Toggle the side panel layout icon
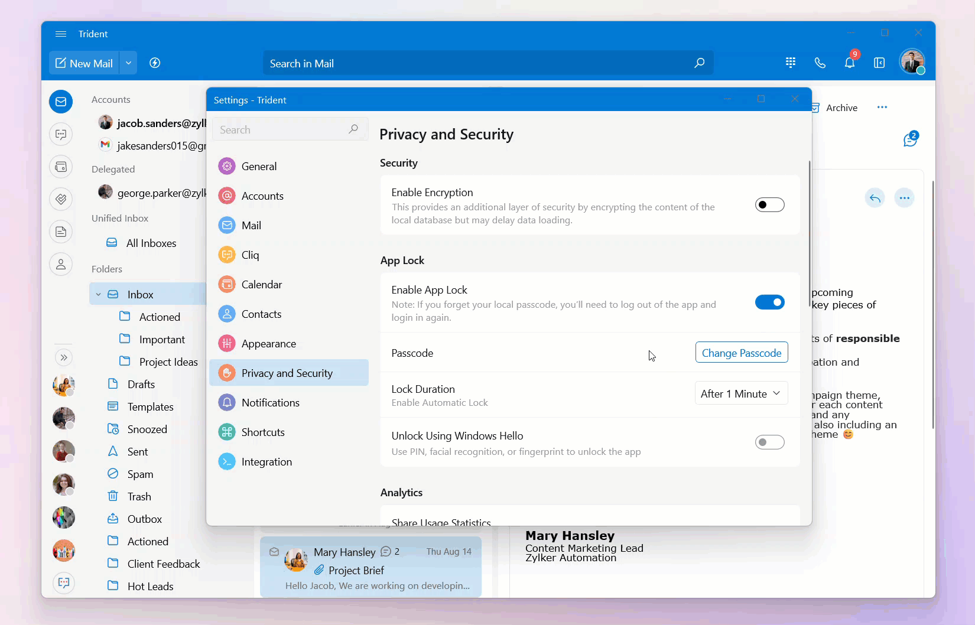The height and width of the screenshot is (625, 975). pyautogui.click(x=879, y=63)
